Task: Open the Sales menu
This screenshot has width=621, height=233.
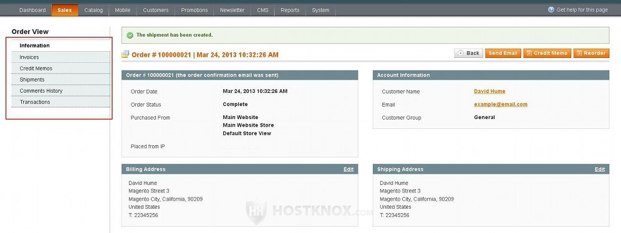Action: (x=65, y=11)
